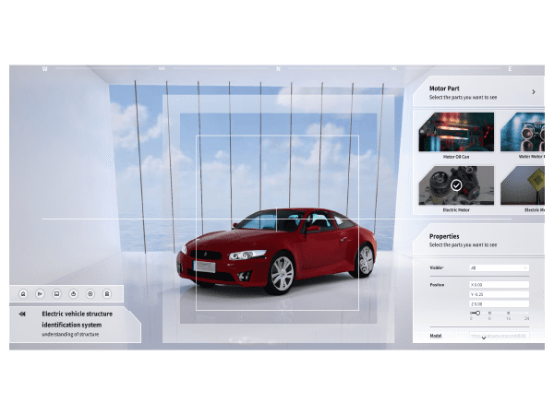Select the yellow-sign part thumbnail
Viewport: 554px width, 415px height.
tap(523, 185)
